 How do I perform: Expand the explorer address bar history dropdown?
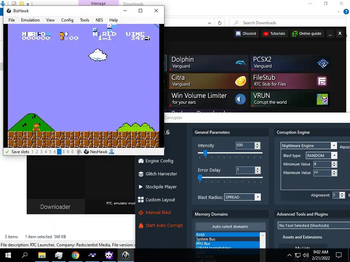click(210, 23)
